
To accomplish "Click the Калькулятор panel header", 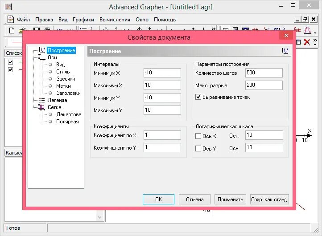I will tap(13, 153).
